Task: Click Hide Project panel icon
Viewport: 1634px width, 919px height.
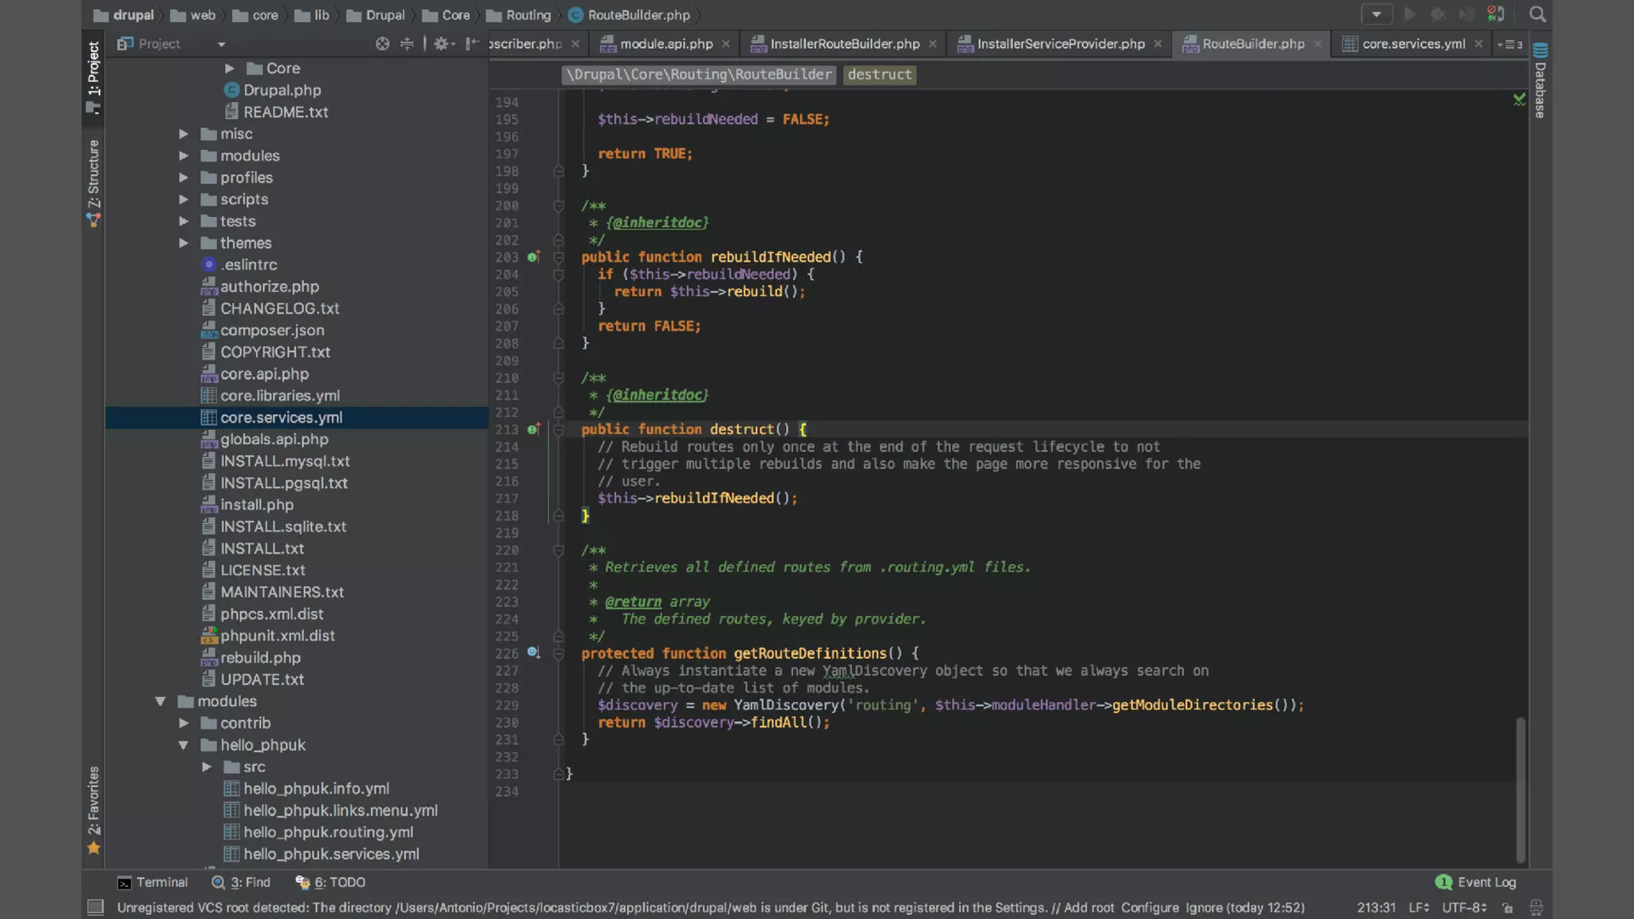Action: coord(472,44)
